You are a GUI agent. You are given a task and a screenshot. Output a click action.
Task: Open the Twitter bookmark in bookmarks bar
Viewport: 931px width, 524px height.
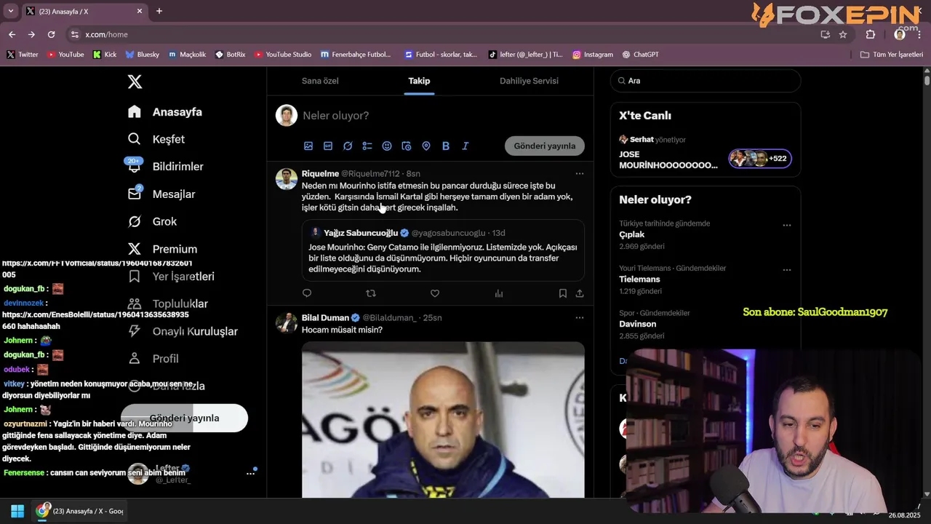(x=23, y=55)
